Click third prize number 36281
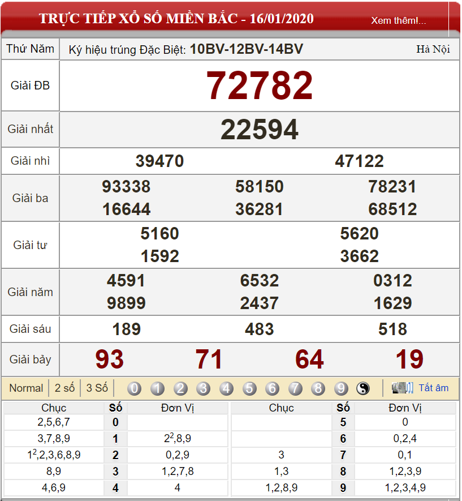The width and height of the screenshot is (462, 501). [260, 209]
